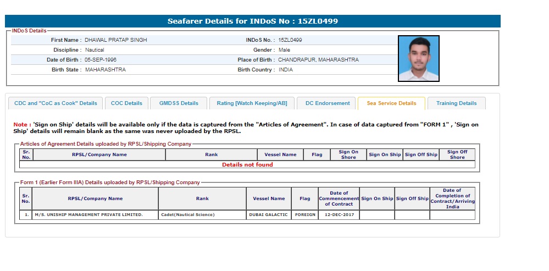Click the INDoS No. value 15ZL0499
This screenshot has width=549, height=271.
[290, 40]
